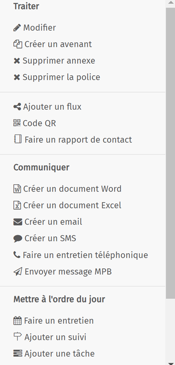Click the QR code icon
The width and height of the screenshot is (175, 365).
click(17, 123)
